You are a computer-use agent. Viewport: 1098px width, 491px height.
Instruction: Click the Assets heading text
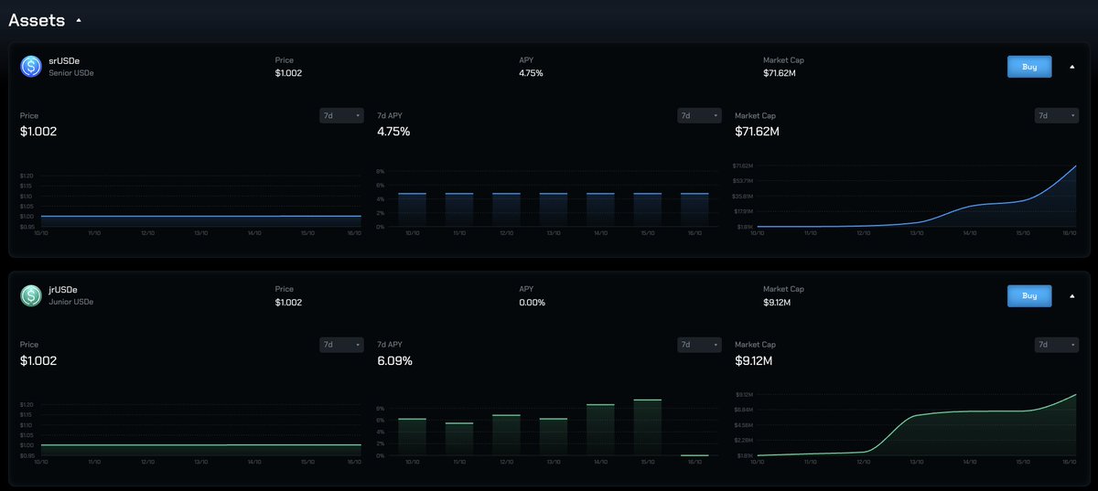click(x=37, y=19)
